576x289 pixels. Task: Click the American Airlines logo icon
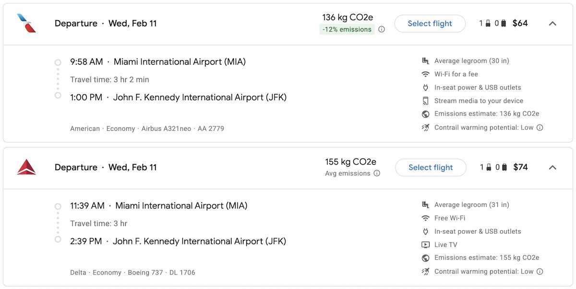[x=26, y=23]
